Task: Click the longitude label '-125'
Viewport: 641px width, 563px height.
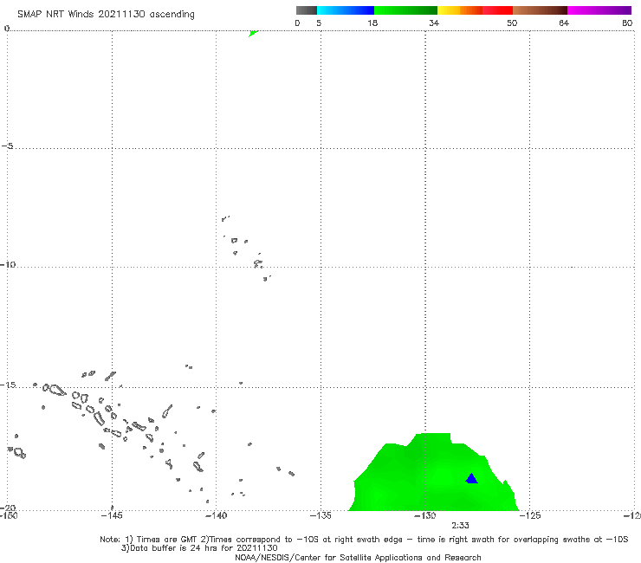Action: pos(530,515)
